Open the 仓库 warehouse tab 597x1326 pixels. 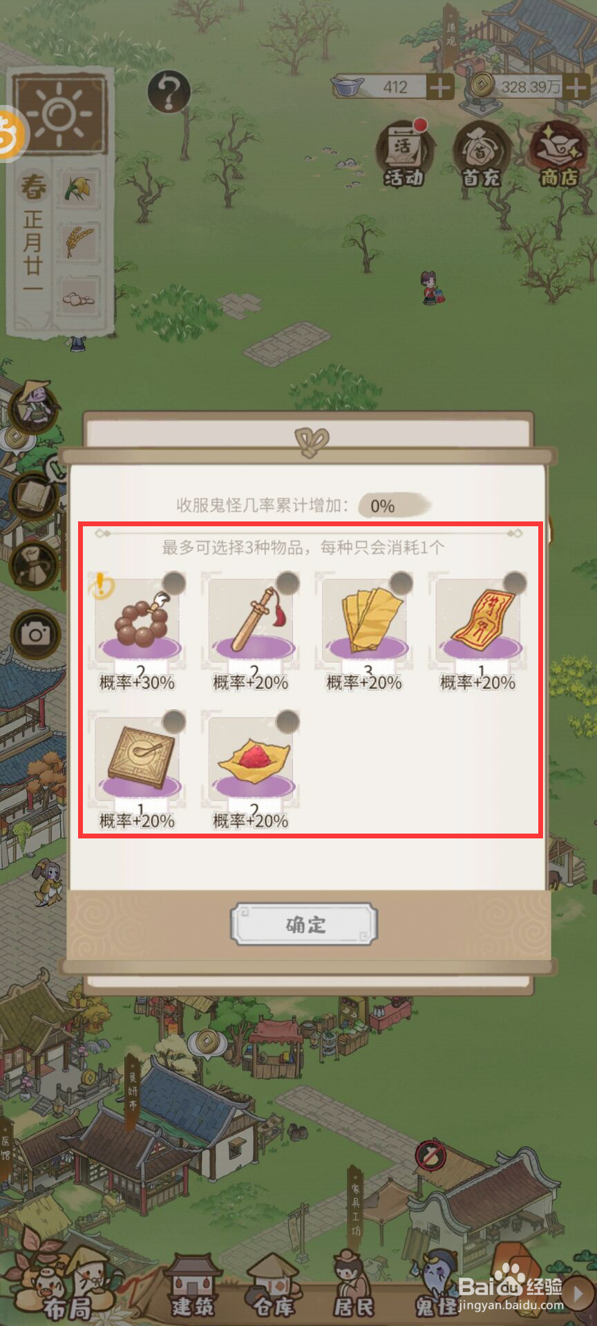274,1285
